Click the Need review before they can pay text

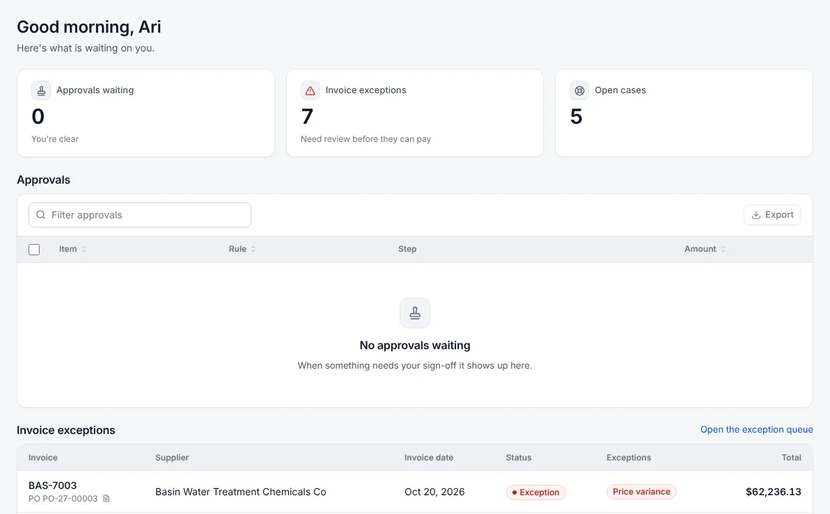[x=366, y=139]
